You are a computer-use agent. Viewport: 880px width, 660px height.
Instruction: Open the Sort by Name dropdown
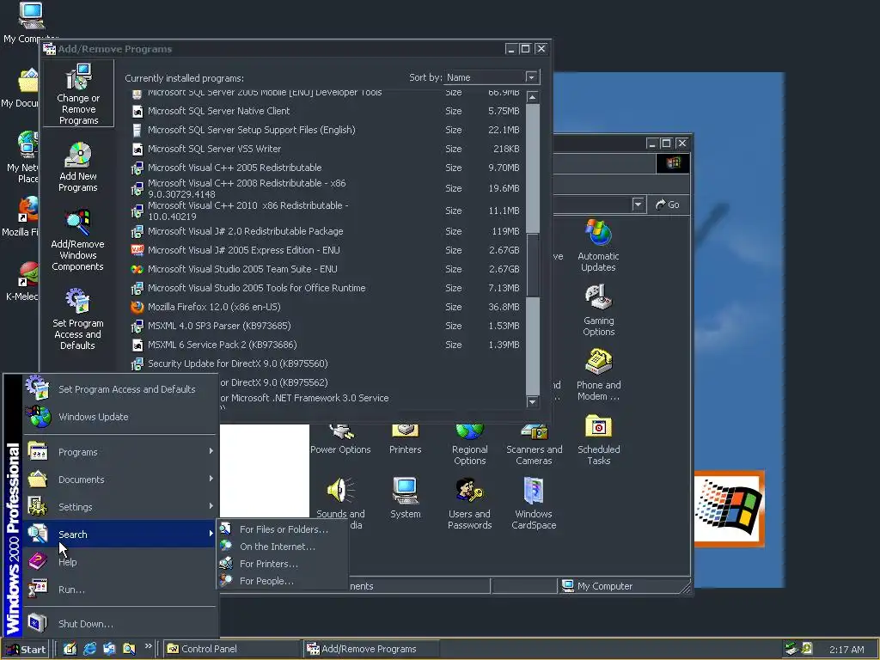(x=531, y=76)
